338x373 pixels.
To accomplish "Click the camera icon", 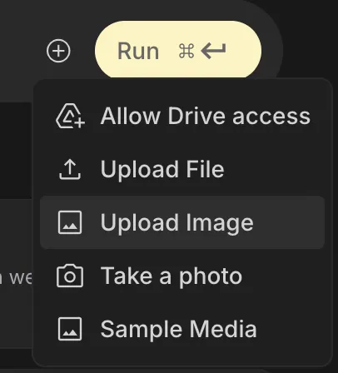I will tap(70, 276).
